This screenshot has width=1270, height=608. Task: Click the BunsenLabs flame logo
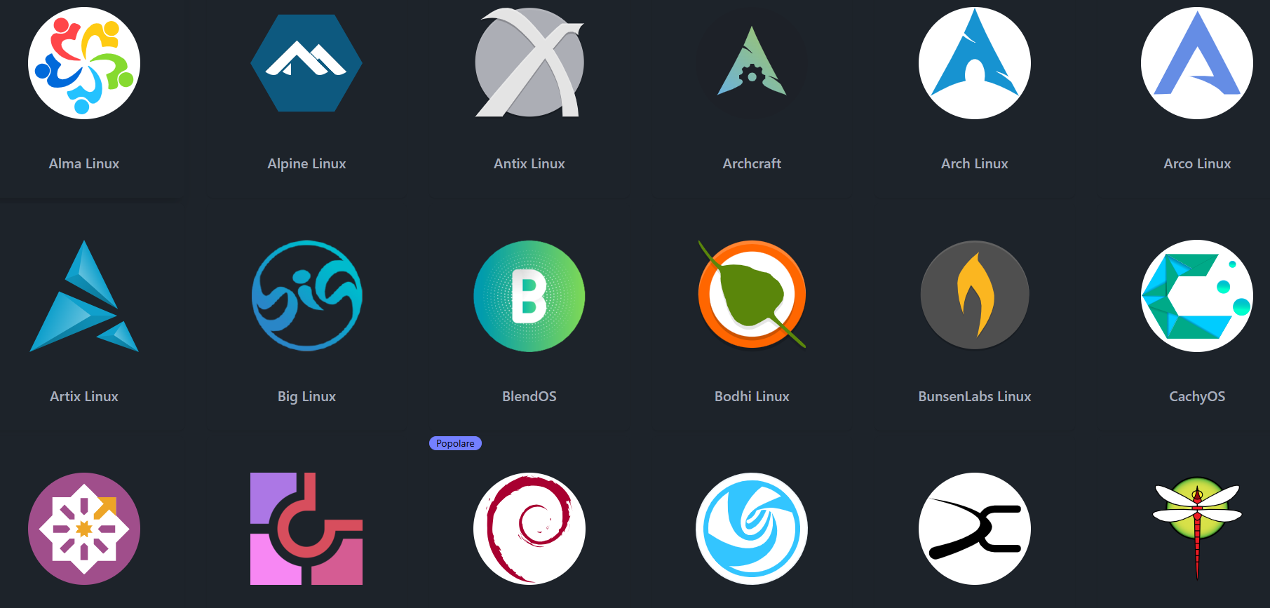(x=975, y=295)
